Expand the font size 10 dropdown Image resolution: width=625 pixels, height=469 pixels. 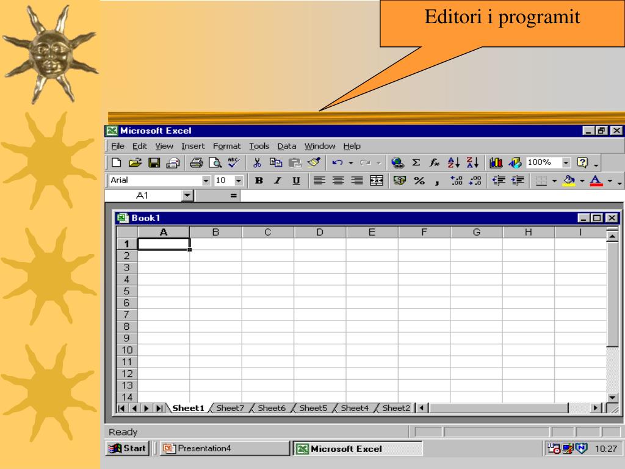(x=239, y=181)
